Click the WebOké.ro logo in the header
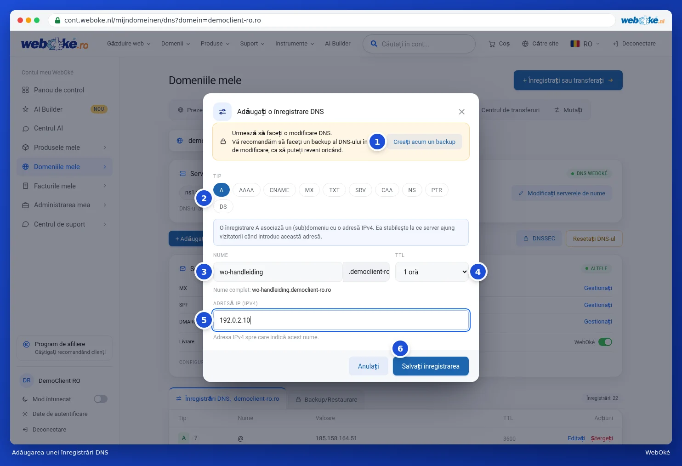682x466 pixels. click(55, 44)
